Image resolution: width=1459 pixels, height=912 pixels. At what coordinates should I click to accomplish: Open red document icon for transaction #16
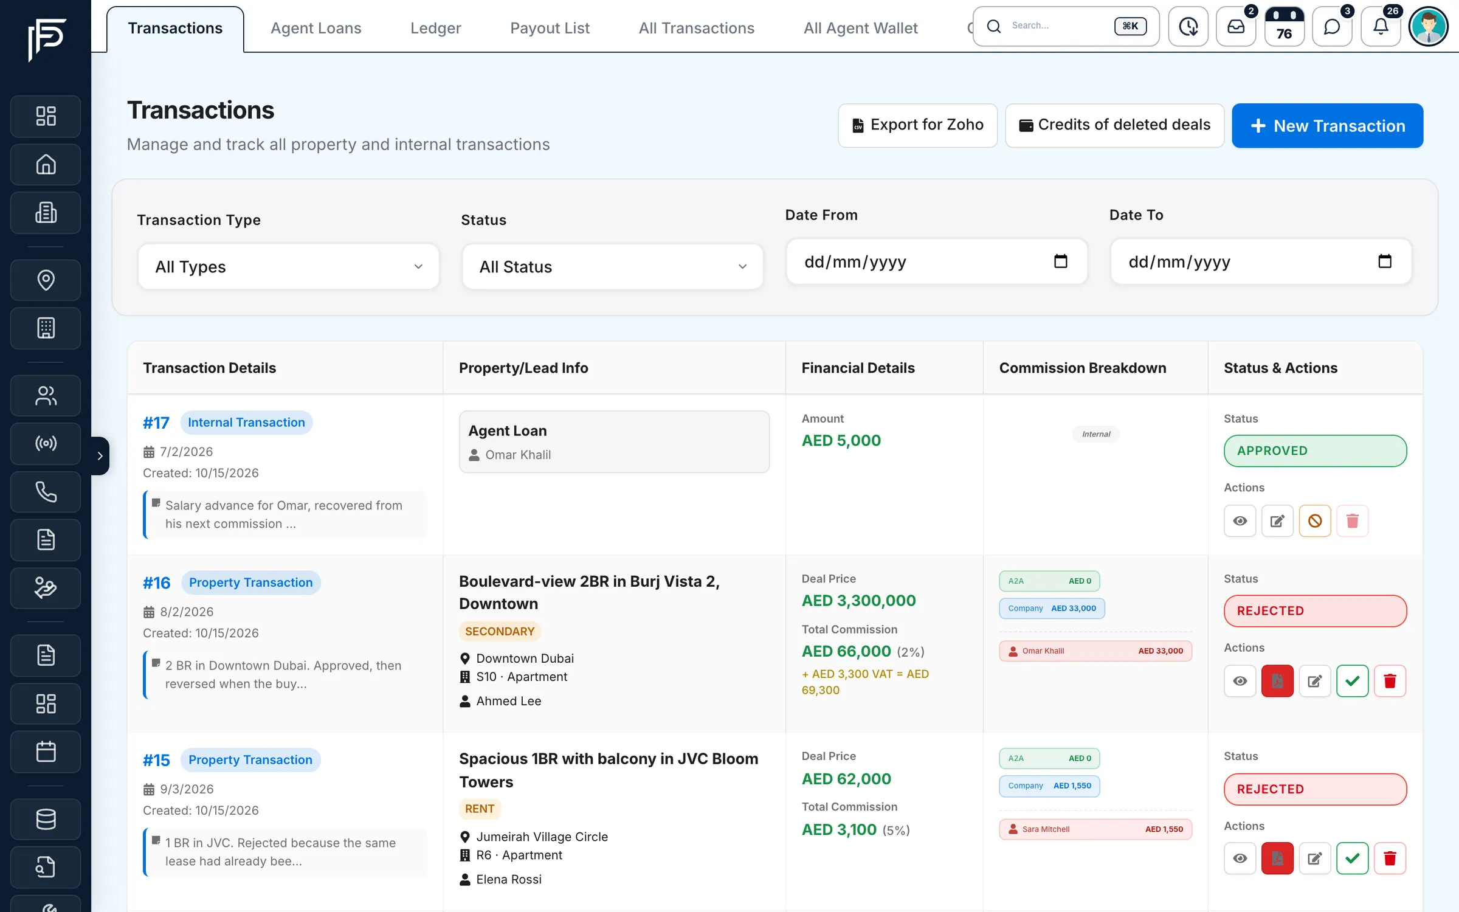point(1277,681)
